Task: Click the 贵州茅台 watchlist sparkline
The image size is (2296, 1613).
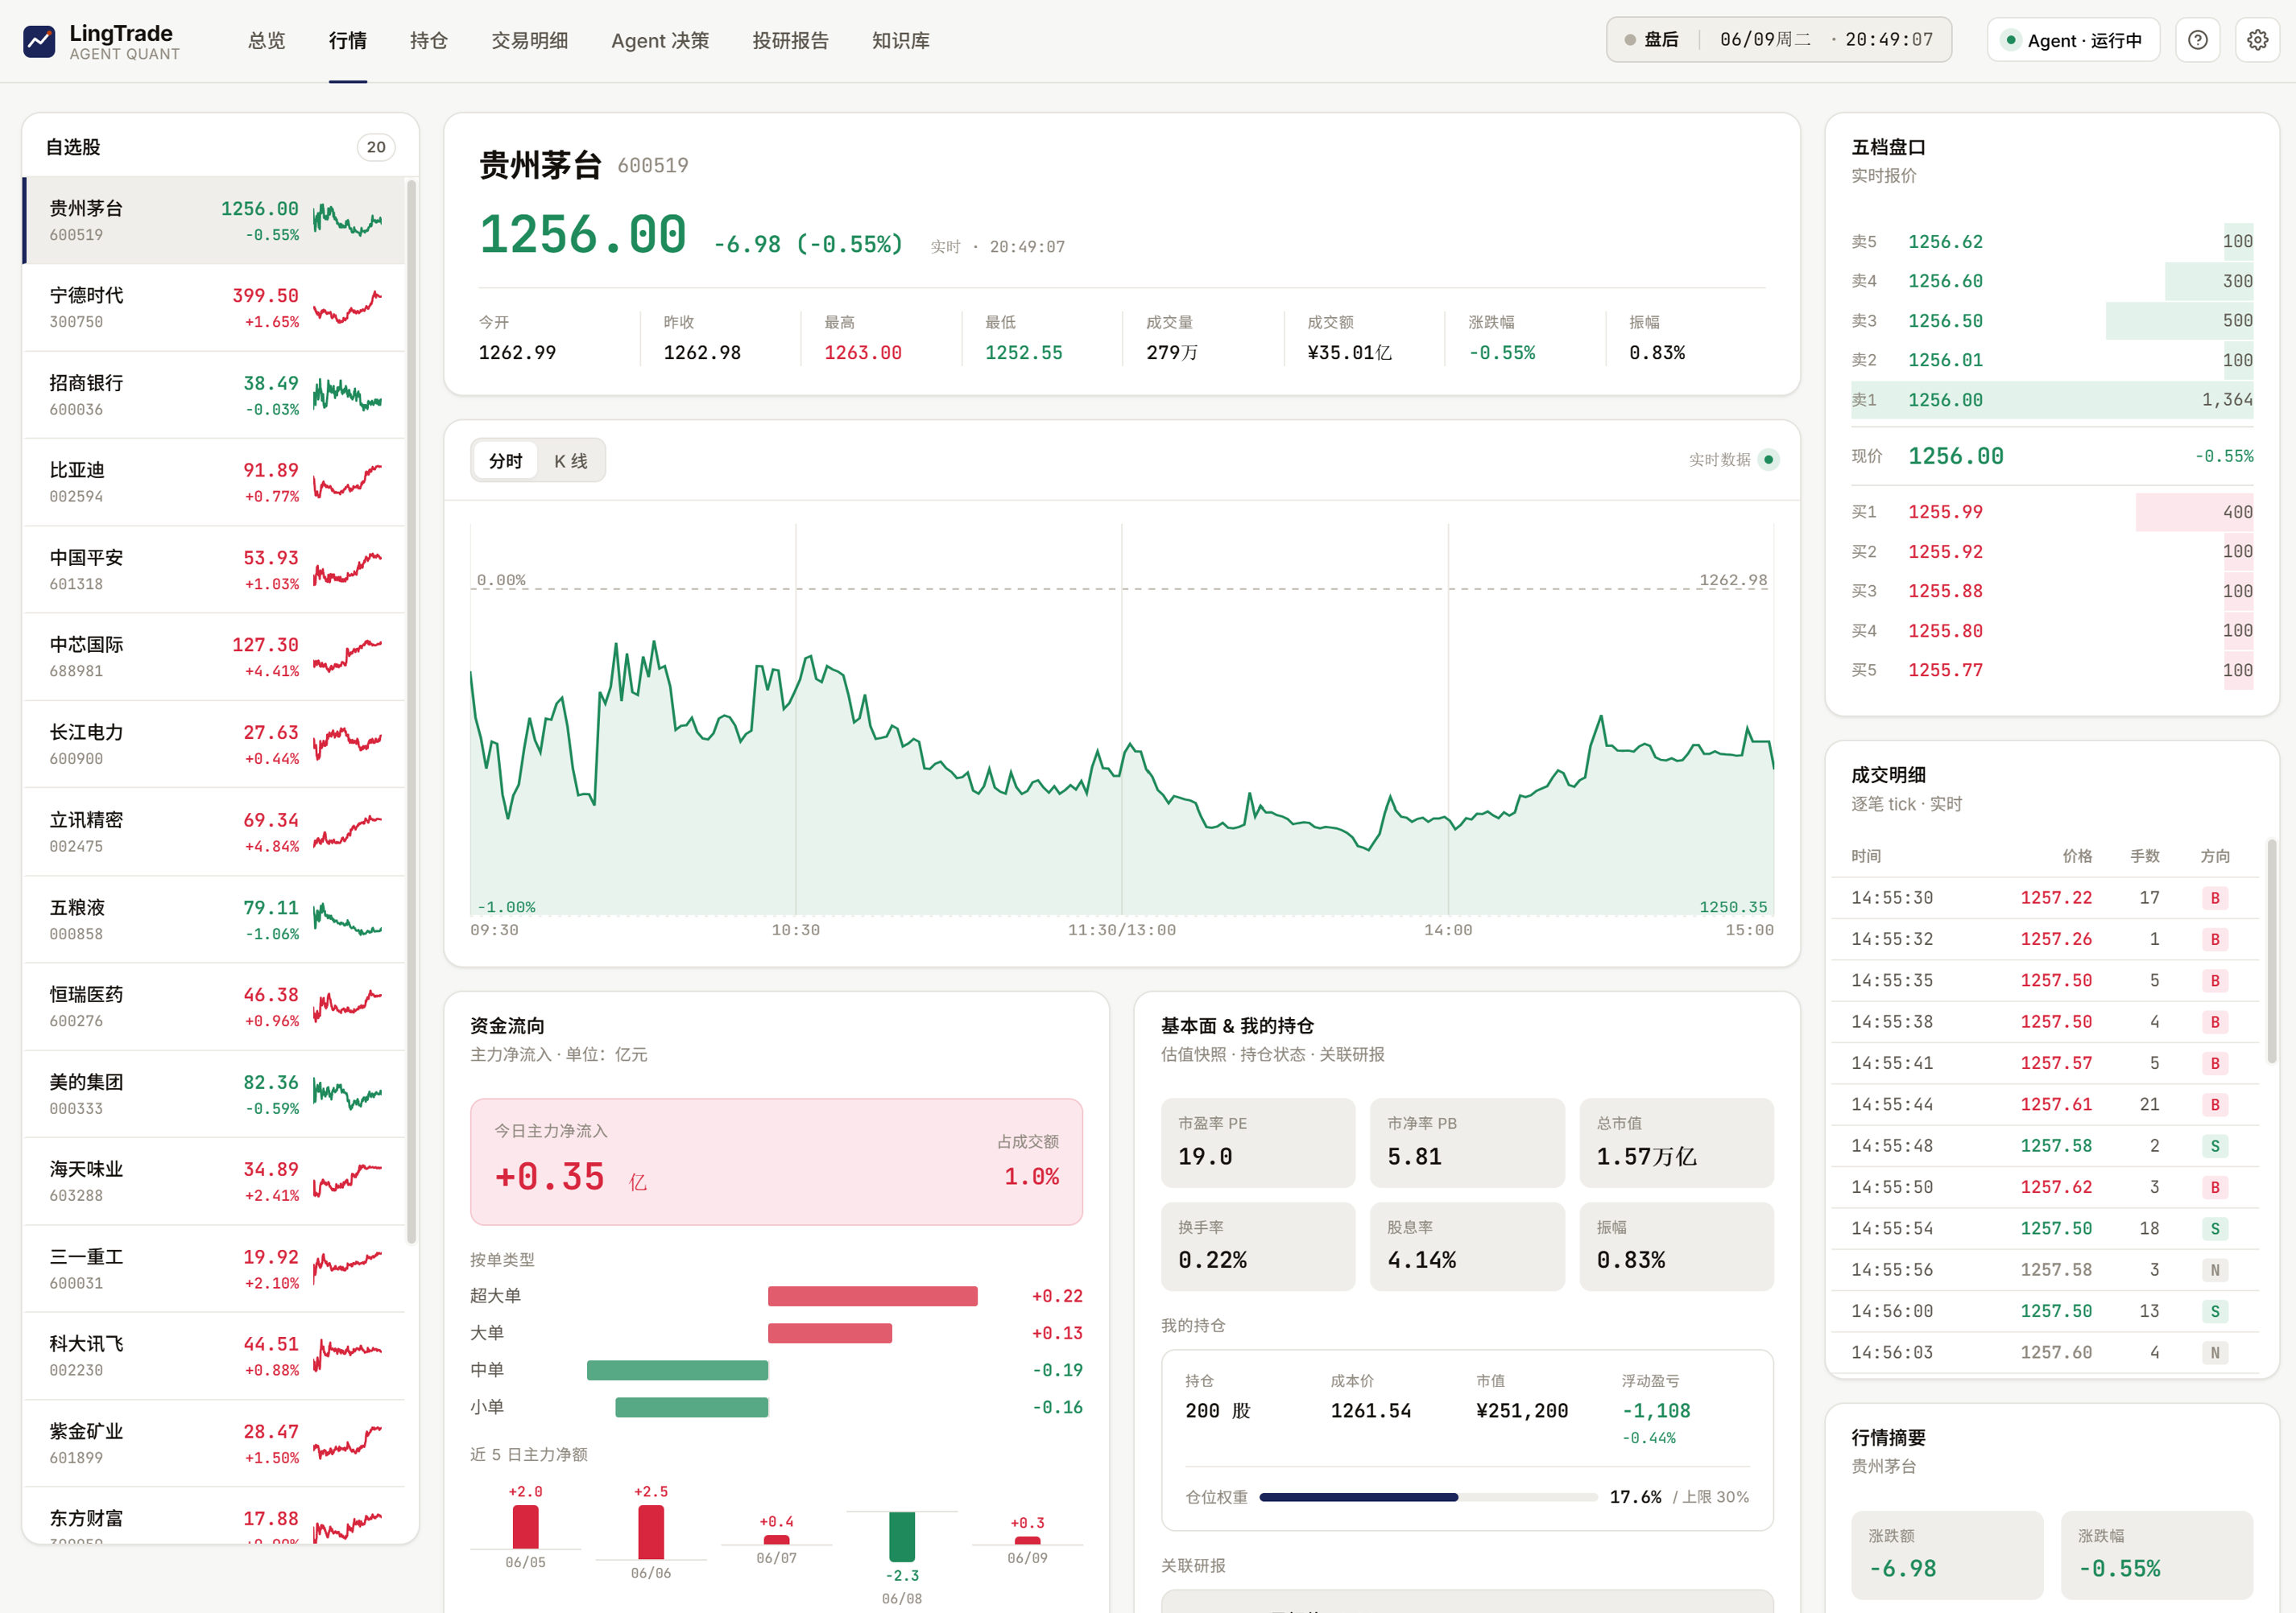Action: tap(347, 220)
